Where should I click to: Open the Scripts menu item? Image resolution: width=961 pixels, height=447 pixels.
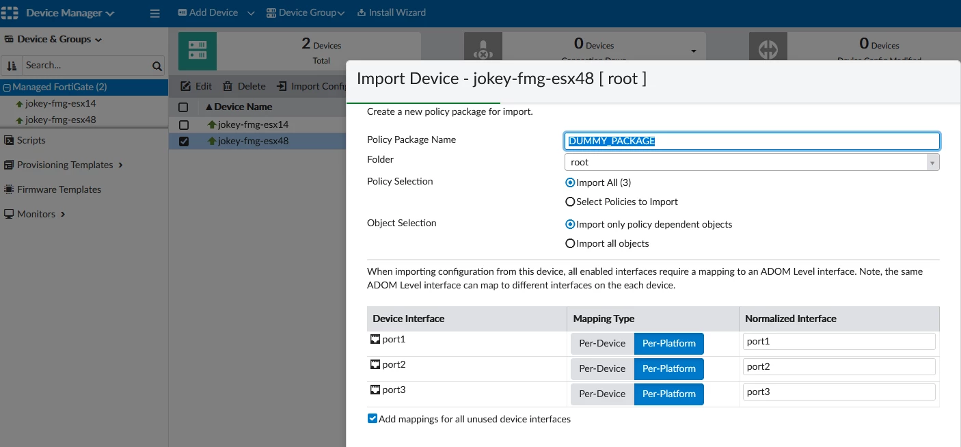click(31, 140)
